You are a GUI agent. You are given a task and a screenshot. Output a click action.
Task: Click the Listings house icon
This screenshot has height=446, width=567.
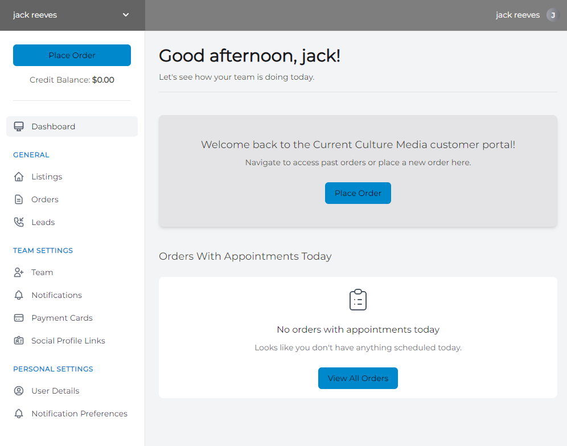[x=19, y=177]
